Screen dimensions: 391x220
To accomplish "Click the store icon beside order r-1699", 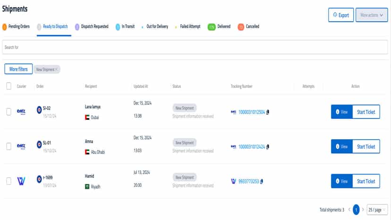I will click(x=39, y=179).
